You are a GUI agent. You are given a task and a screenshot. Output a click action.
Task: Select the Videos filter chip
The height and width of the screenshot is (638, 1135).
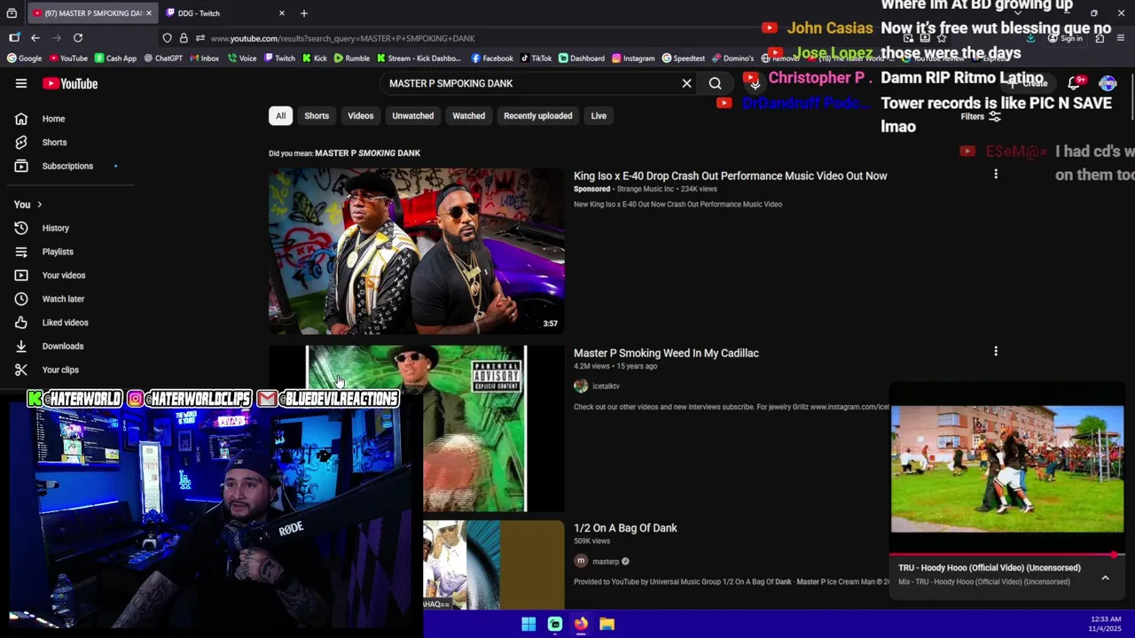click(360, 116)
